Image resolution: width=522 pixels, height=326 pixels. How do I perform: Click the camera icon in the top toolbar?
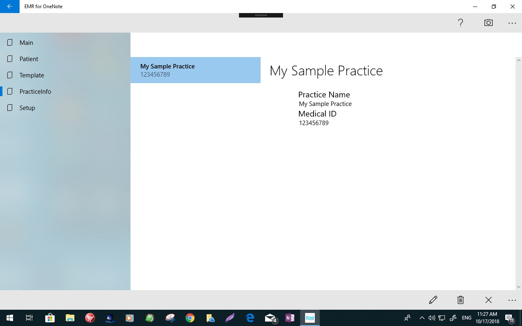tap(488, 23)
